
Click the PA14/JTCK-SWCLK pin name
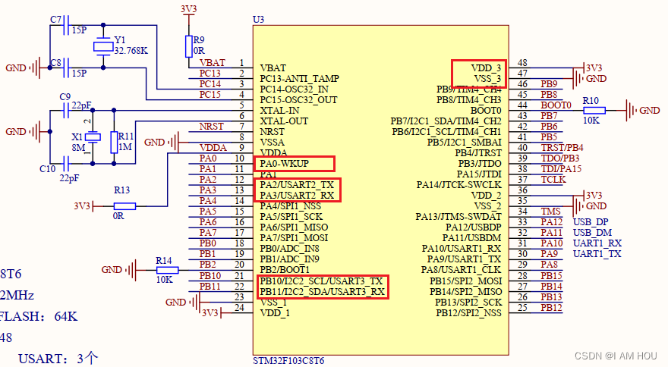(x=459, y=185)
